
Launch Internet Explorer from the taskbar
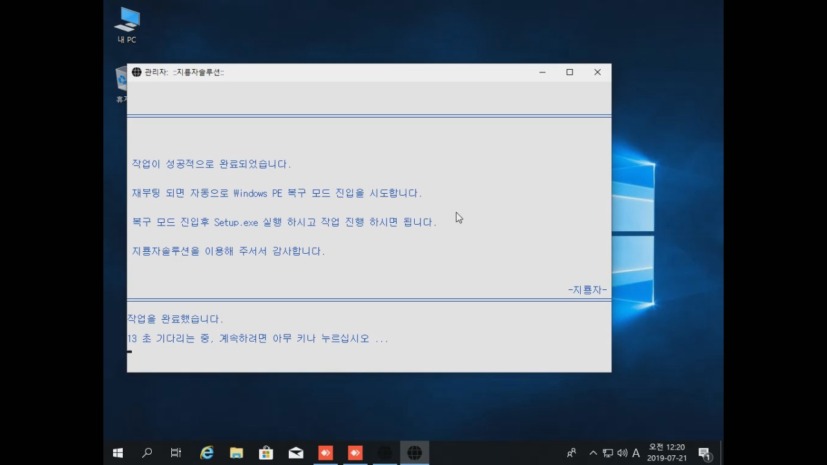pyautogui.click(x=207, y=453)
